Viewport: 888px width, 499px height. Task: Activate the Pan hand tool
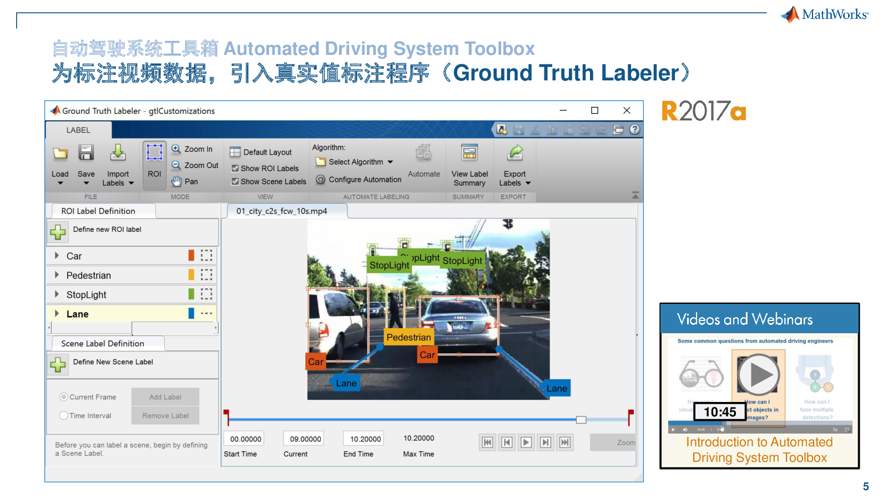coord(184,181)
